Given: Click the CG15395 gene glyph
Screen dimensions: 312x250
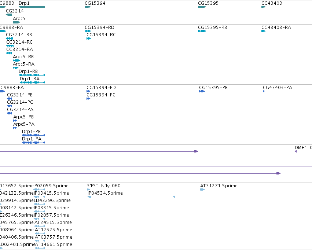Looking at the screenshot, I should click(x=202, y=7).
